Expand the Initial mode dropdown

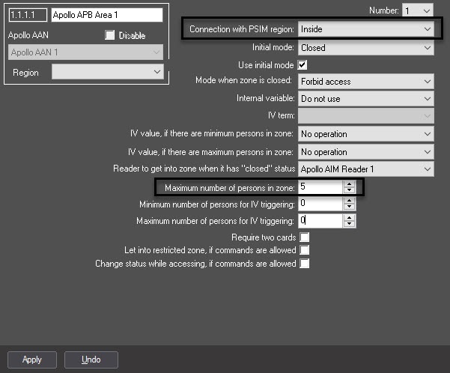click(x=366, y=48)
